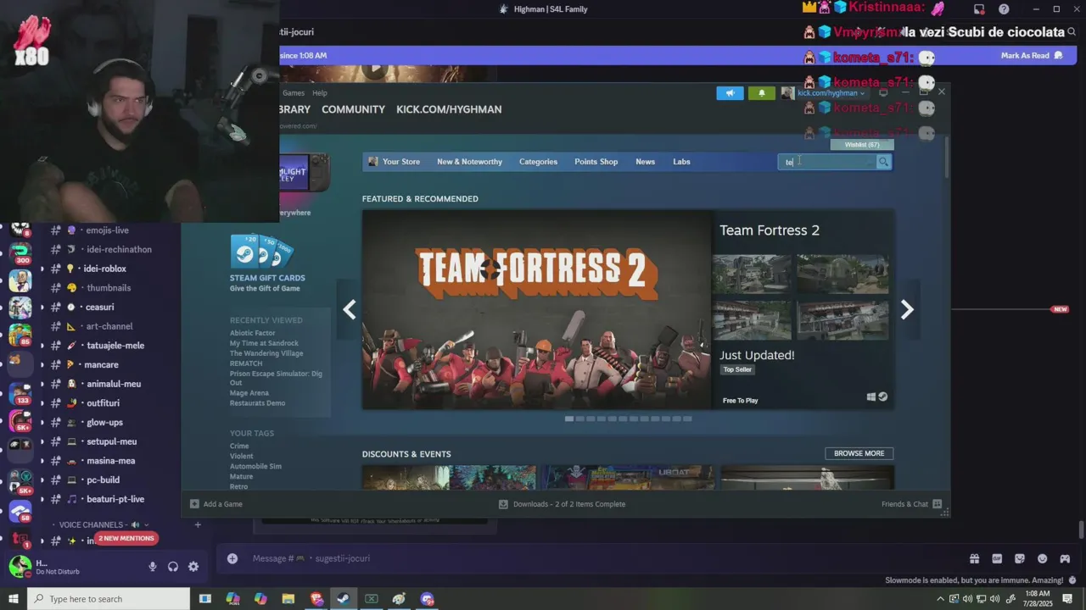Open the News store tab
The width and height of the screenshot is (1086, 610).
(x=645, y=162)
